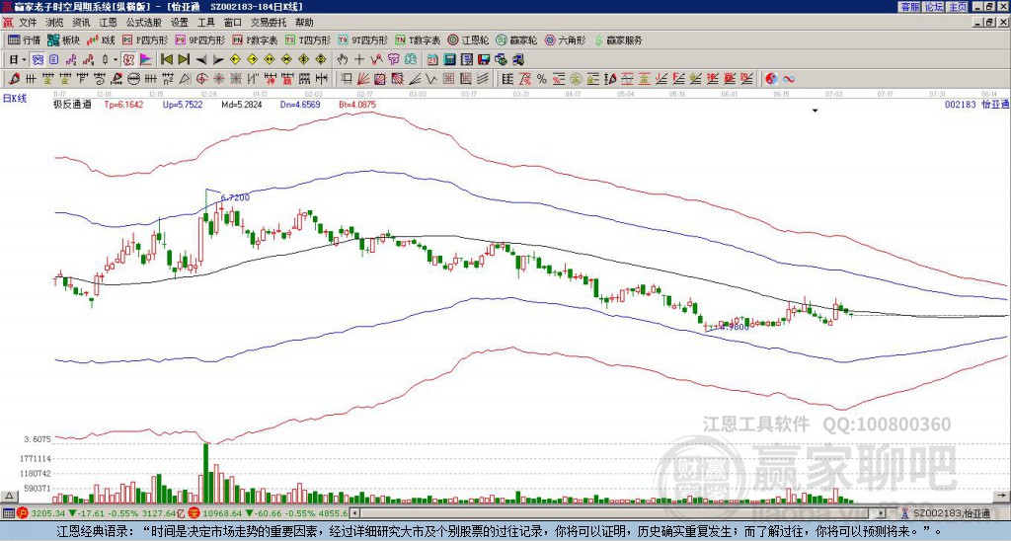Switch to K线 view
The height and width of the screenshot is (541, 1011).
(x=101, y=39)
